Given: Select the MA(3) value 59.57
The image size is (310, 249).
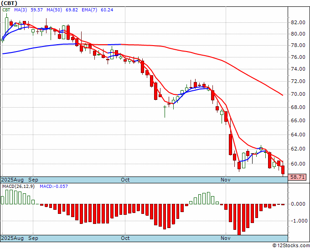Looking at the screenshot, I should 37,10.
